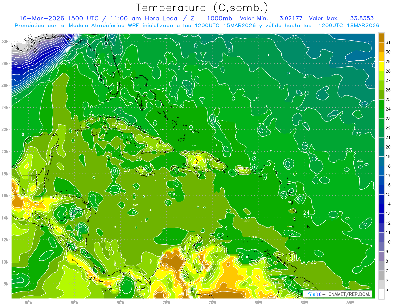Click the 70W longitude axis label
Screen dimensions: 397x307
click(212, 303)
